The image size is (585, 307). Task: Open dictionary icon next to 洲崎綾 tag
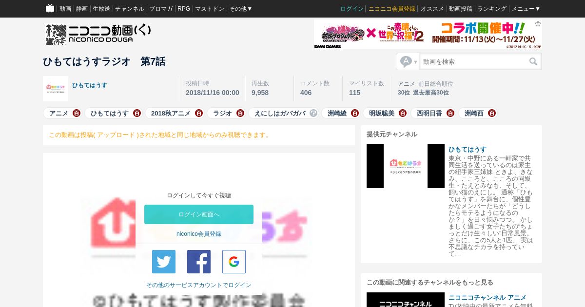[355, 113]
